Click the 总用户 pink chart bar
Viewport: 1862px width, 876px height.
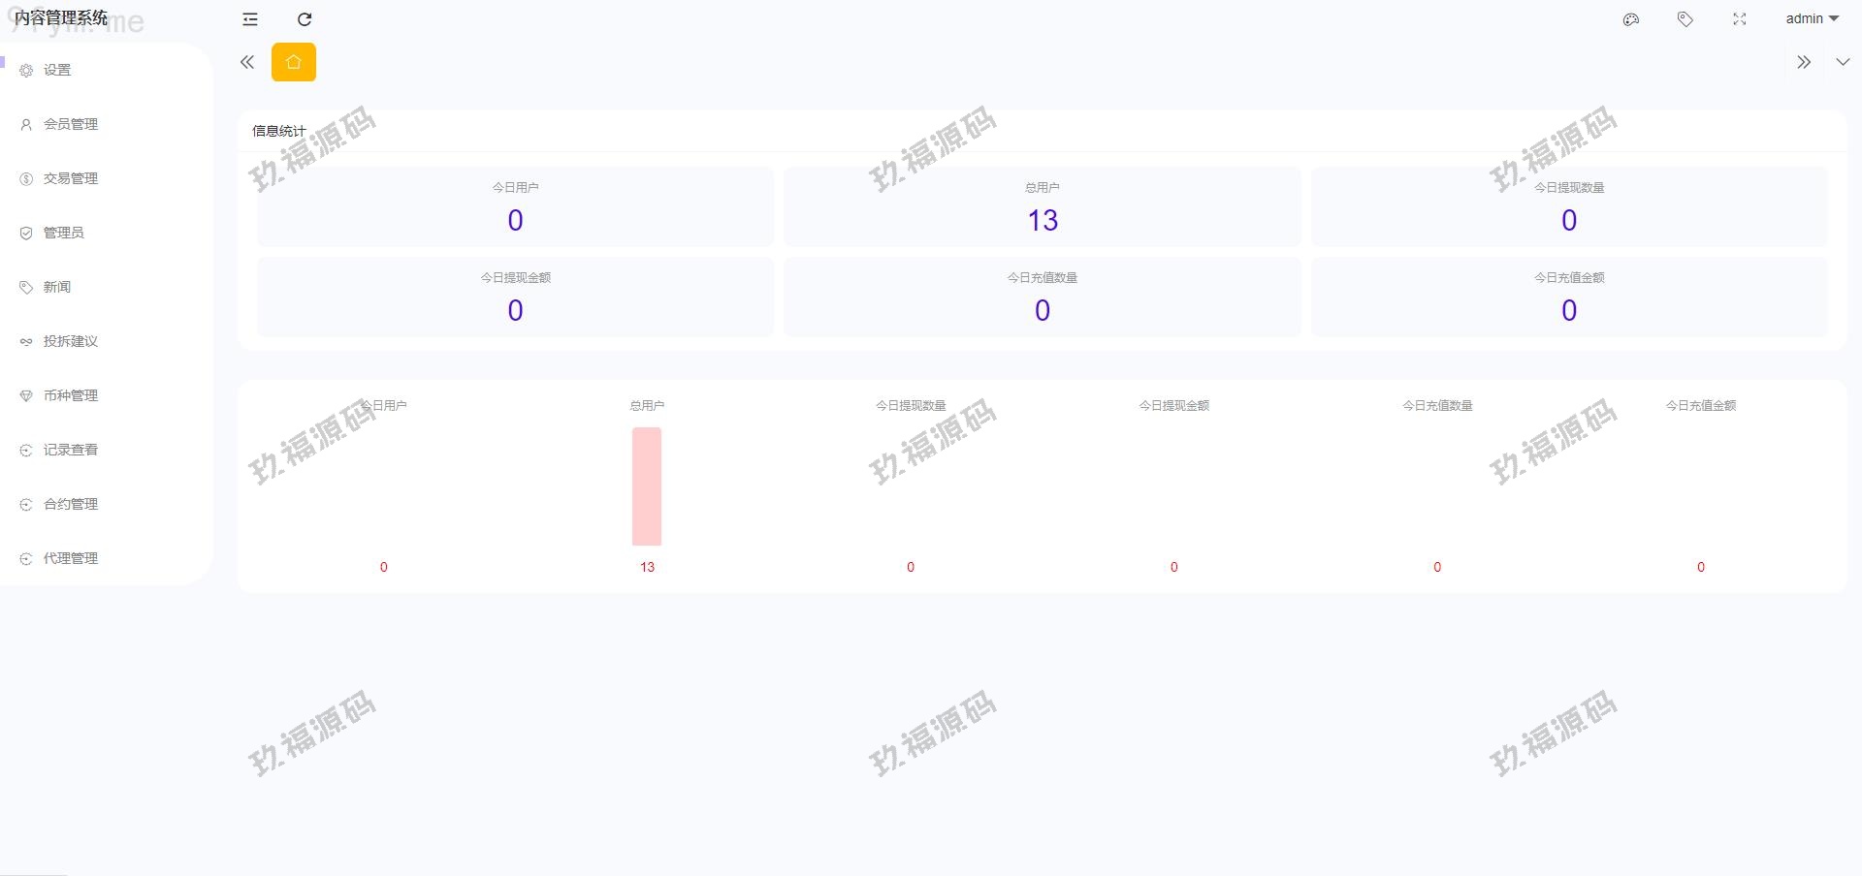pyautogui.click(x=647, y=486)
